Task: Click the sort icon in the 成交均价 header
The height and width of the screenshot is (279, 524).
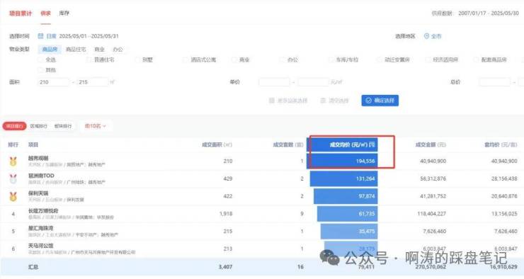Action: (x=372, y=144)
